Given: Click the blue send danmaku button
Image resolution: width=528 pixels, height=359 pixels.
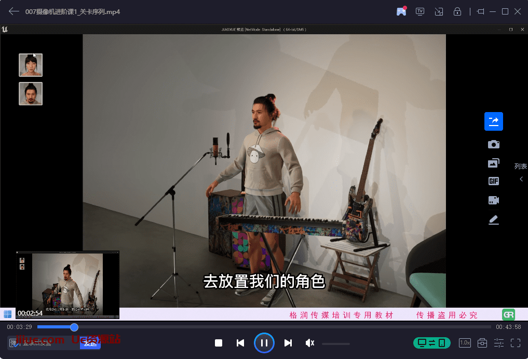Looking at the screenshot, I should pos(90,342).
